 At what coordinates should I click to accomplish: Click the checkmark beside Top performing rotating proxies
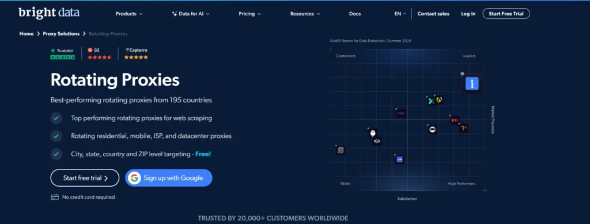coord(56,118)
